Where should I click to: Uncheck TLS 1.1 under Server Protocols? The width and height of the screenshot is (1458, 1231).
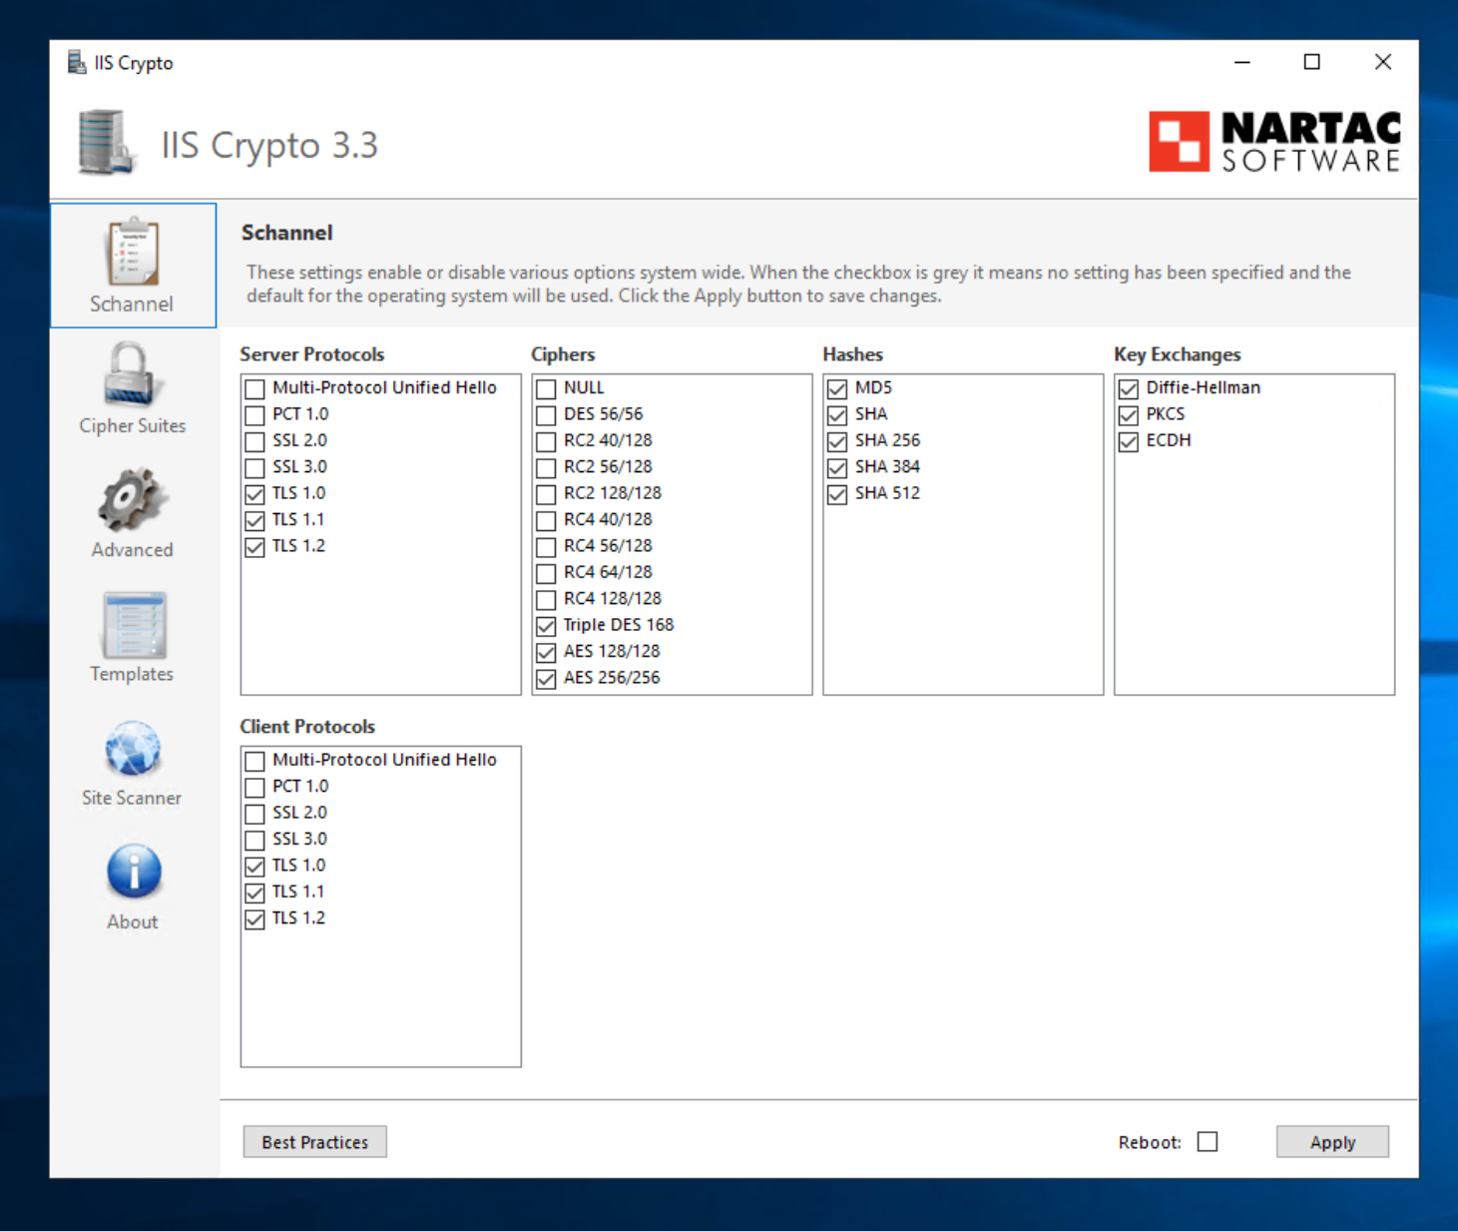click(x=255, y=521)
